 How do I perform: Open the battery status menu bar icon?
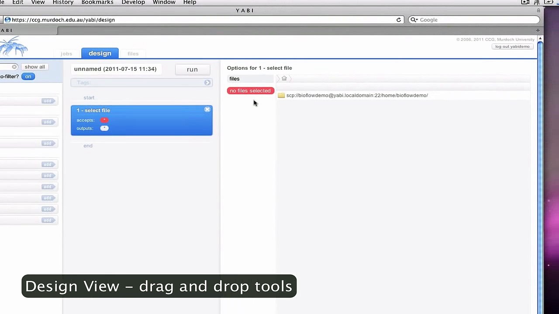pyautogui.click(x=549, y=2)
